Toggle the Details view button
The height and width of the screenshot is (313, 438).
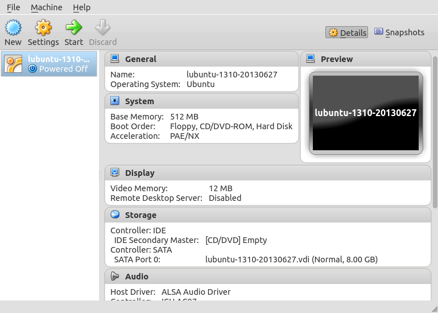point(347,32)
